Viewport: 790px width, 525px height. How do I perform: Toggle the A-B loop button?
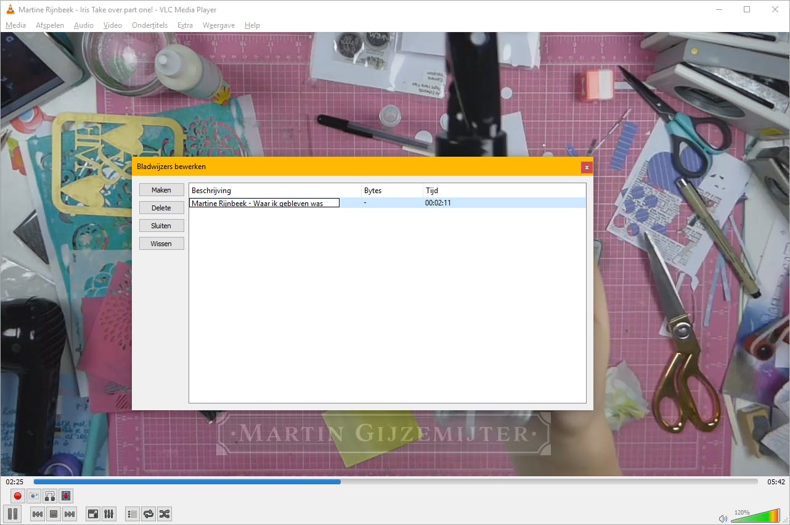point(50,495)
